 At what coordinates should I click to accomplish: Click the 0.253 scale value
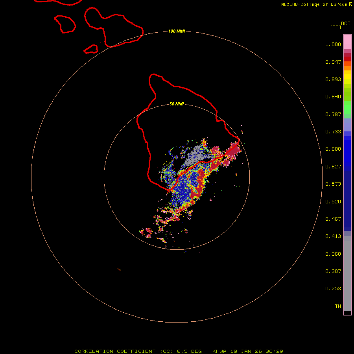pyautogui.click(x=333, y=289)
